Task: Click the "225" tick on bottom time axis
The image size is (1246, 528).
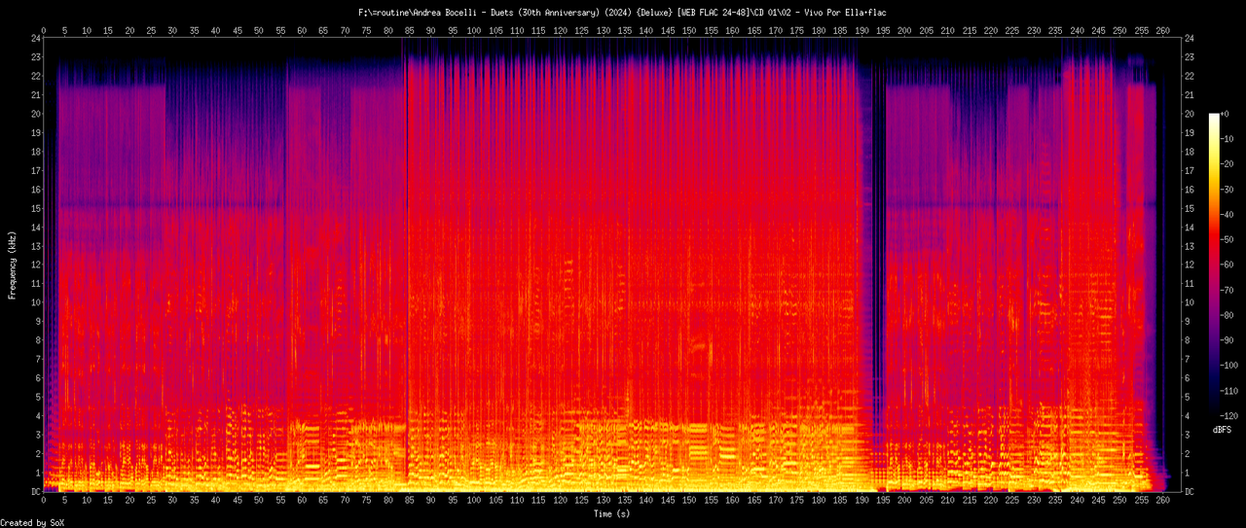Action: (x=1012, y=502)
